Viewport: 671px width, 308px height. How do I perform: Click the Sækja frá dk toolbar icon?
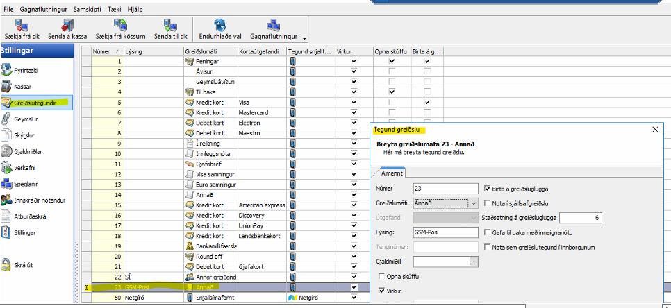click(x=20, y=24)
